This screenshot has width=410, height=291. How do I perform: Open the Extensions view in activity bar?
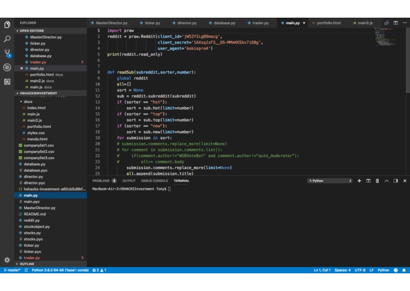click(x=7, y=82)
